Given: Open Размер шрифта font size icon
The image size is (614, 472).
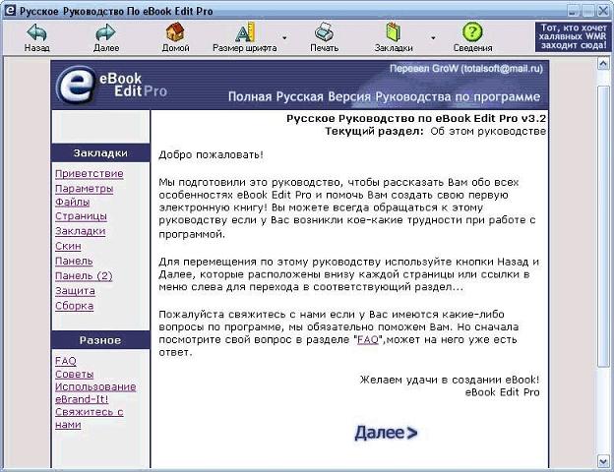Looking at the screenshot, I should click(245, 31).
